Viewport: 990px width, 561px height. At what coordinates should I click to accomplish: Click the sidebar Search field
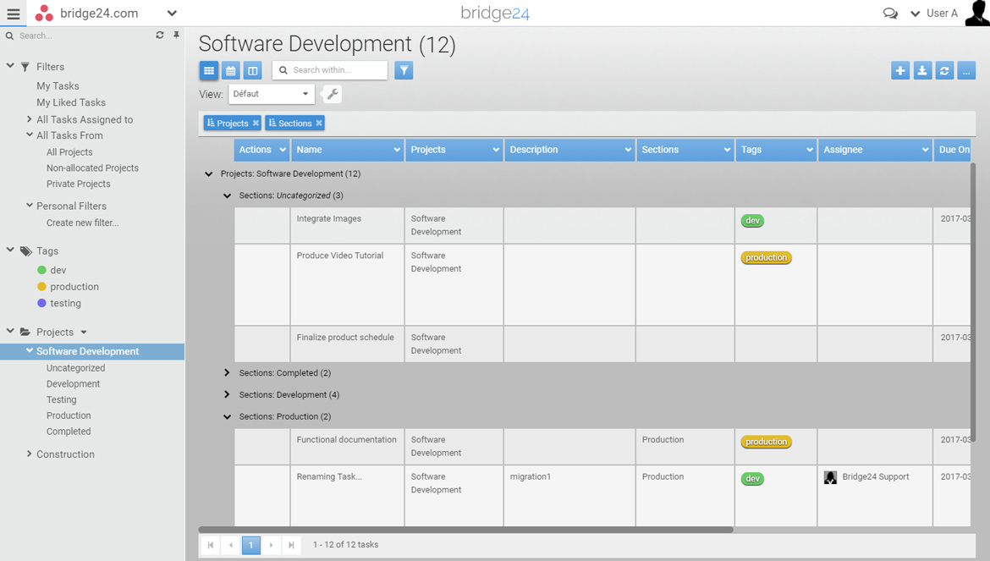click(82, 36)
